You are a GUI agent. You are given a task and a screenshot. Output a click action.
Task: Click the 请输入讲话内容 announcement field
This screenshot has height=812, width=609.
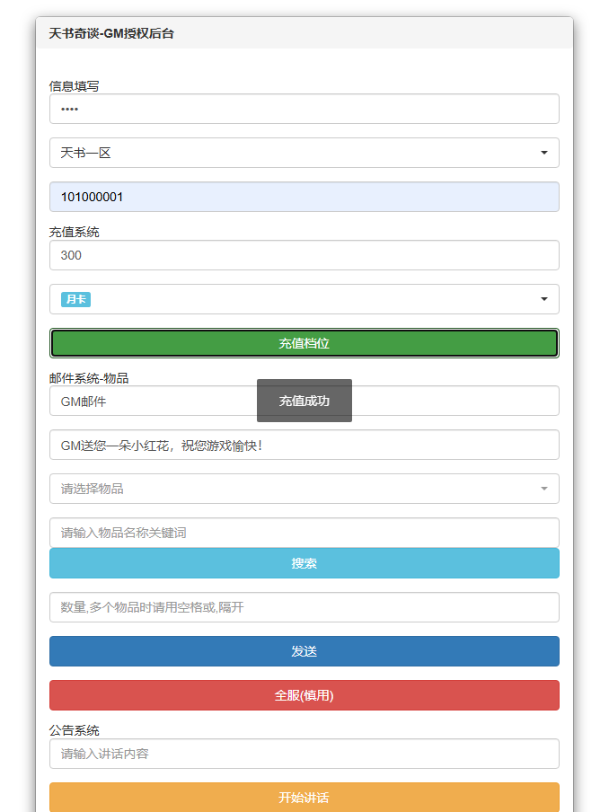coord(304,754)
